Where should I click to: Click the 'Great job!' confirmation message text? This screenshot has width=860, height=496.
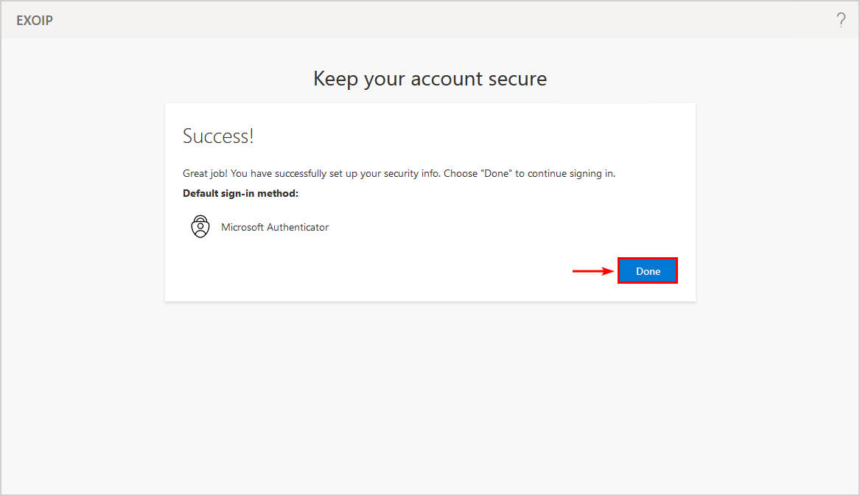click(x=398, y=173)
